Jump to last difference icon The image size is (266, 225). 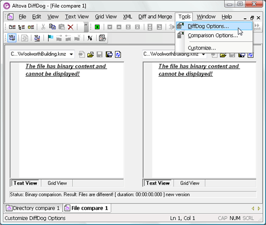128,27
